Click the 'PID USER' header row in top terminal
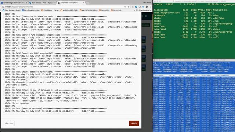This screenshot has height=132, width=235. point(194,76)
